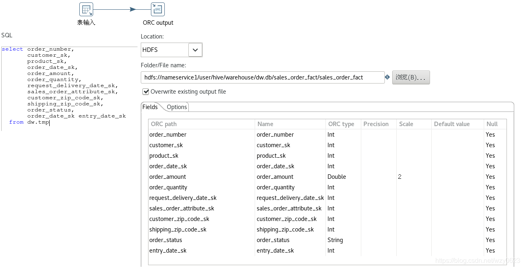Select order_date_sk in ORC path column
This screenshot has width=524, height=268.
coord(168,166)
